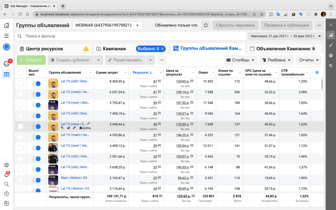The height and width of the screenshot is (210, 336).
Task: Open Chrome three-dot menu
Action: pyautogui.click(x=331, y=14)
